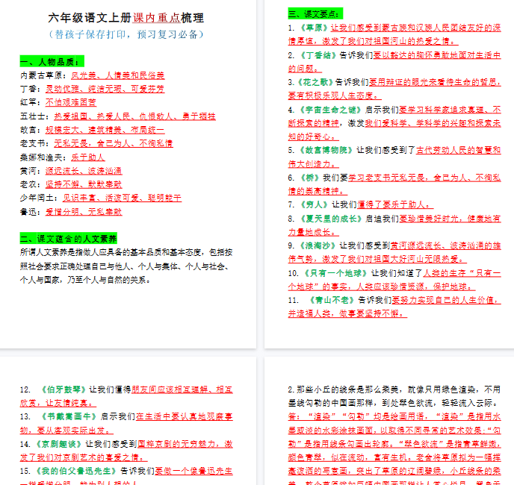Click the line starting with 少年闰土：
The width and height of the screenshot is (514, 485).
pyautogui.click(x=101, y=198)
